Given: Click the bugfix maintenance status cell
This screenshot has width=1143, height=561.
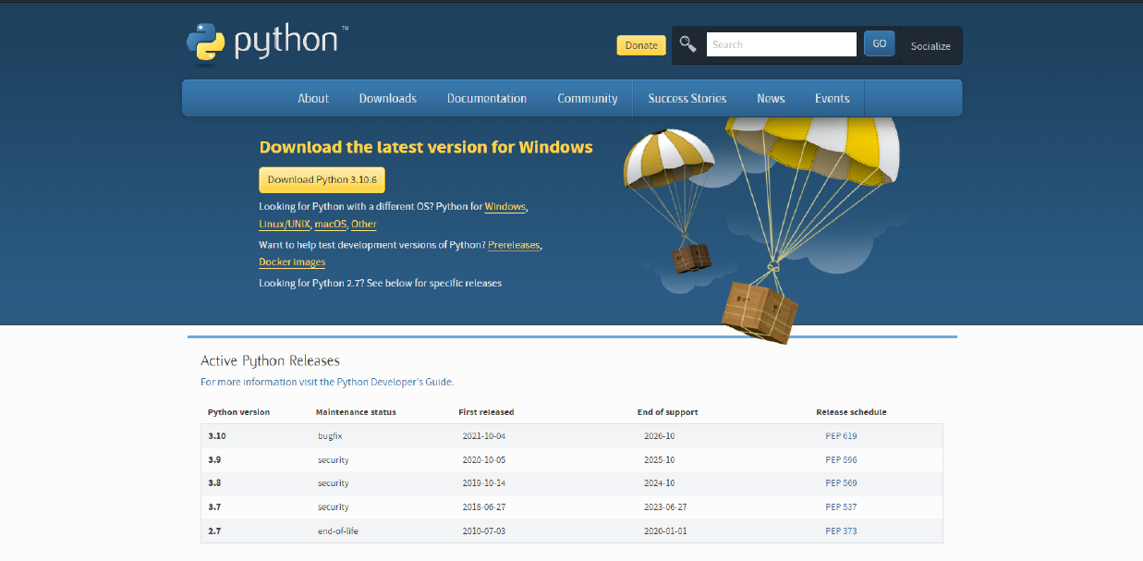Looking at the screenshot, I should click(x=331, y=436).
